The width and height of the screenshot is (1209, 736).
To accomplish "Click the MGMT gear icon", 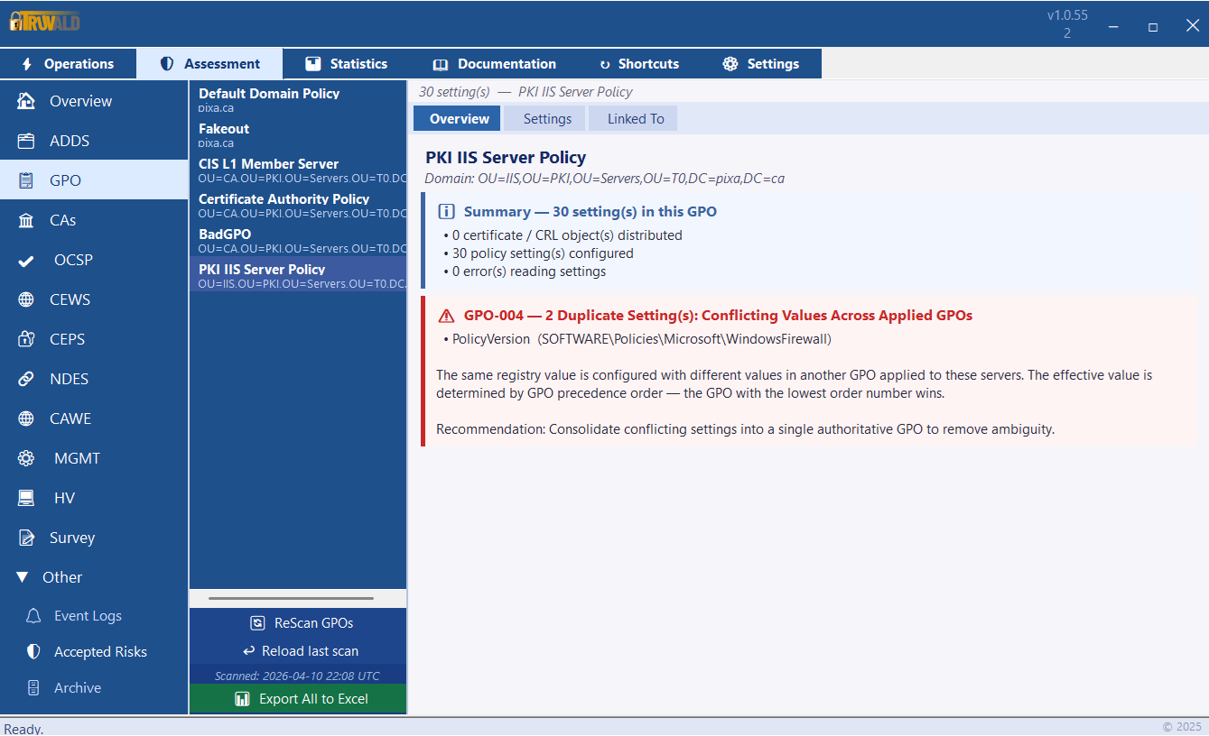I will coord(26,458).
